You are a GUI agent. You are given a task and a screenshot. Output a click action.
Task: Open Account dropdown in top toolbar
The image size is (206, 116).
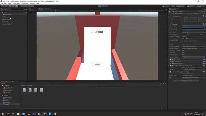pyautogui.click(x=180, y=6)
